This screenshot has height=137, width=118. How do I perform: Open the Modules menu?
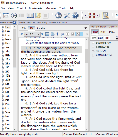tap(51, 8)
